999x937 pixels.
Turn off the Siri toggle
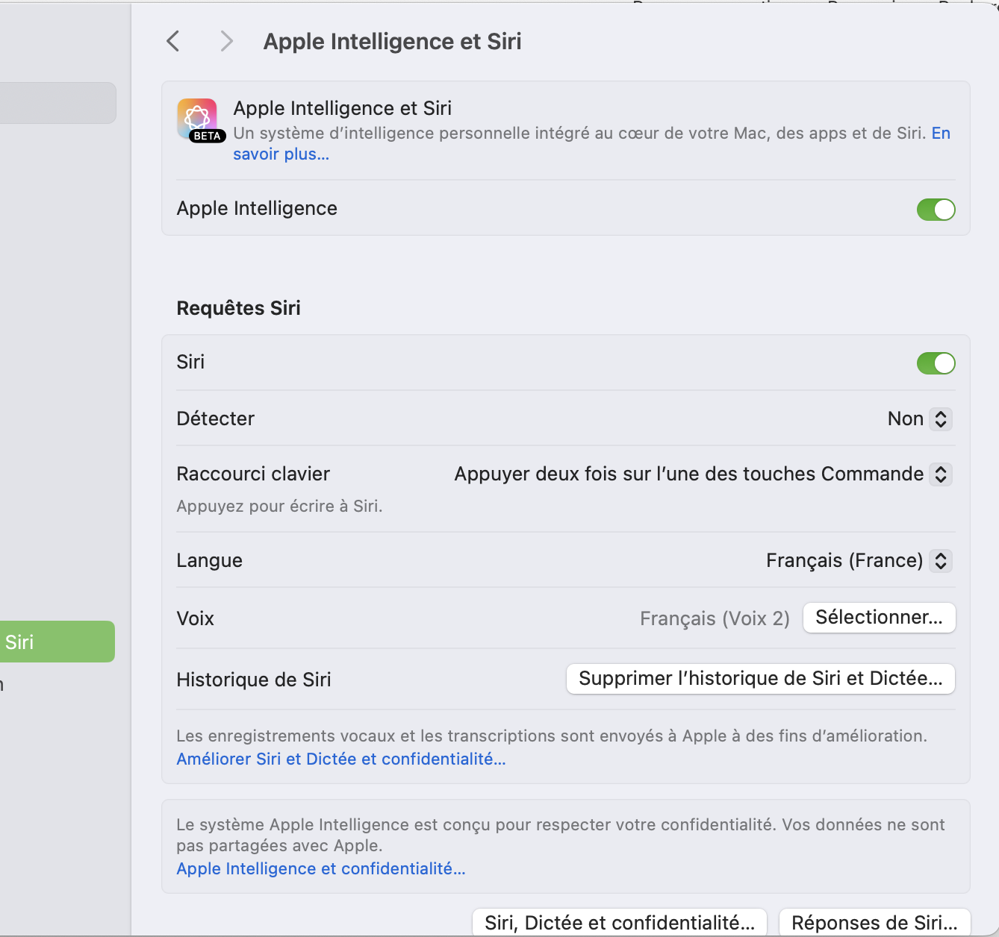pos(936,363)
